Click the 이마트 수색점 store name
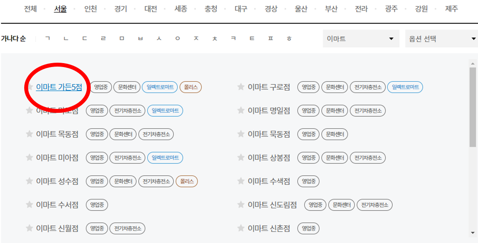The image size is (478, 243). pos(269,182)
